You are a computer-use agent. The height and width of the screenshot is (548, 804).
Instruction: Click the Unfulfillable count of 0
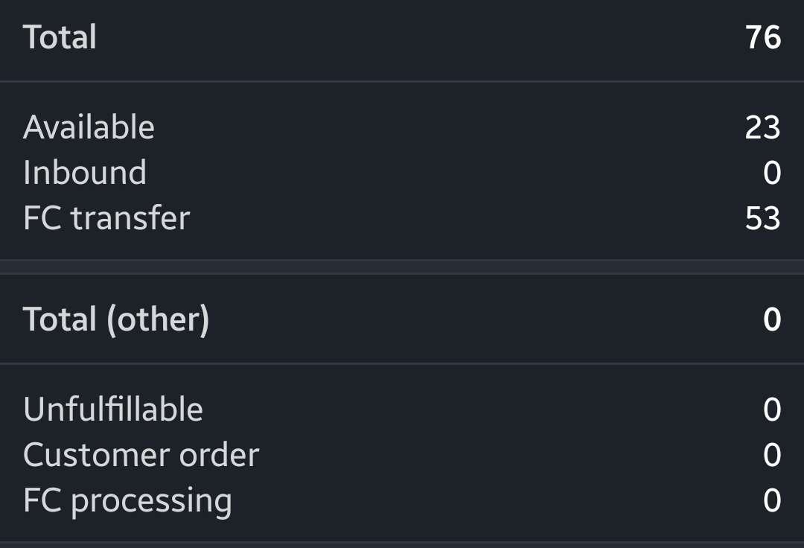[771, 408]
